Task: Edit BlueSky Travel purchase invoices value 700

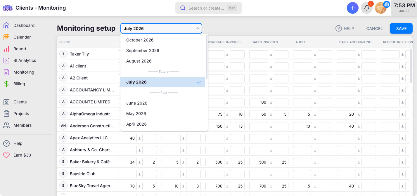Action: (215, 186)
